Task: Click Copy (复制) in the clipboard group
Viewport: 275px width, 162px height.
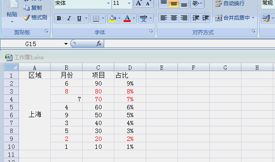Action: (x=33, y=7)
